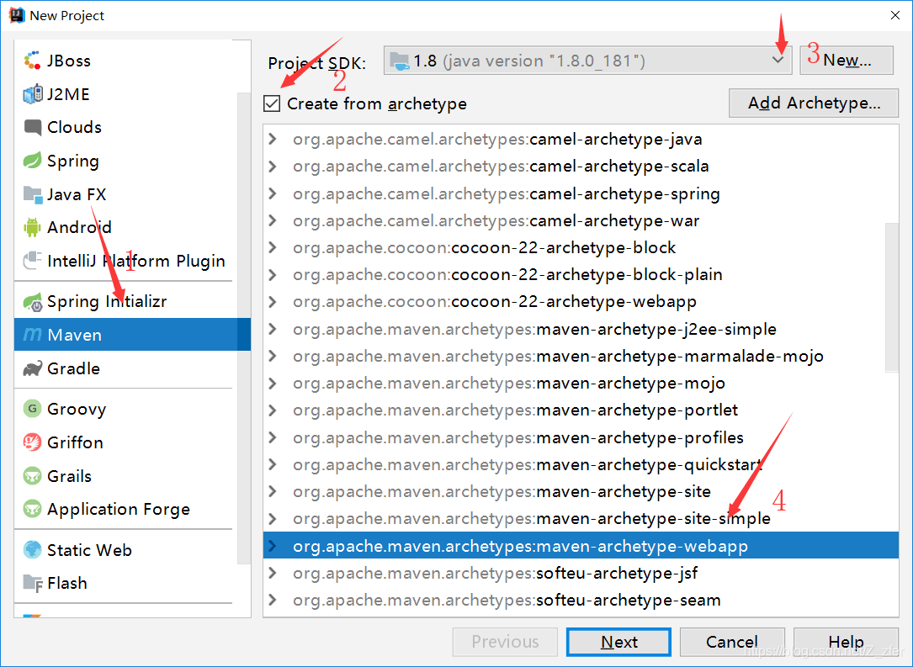
Task: Click the Spring Initializr icon
Action: pos(33,302)
